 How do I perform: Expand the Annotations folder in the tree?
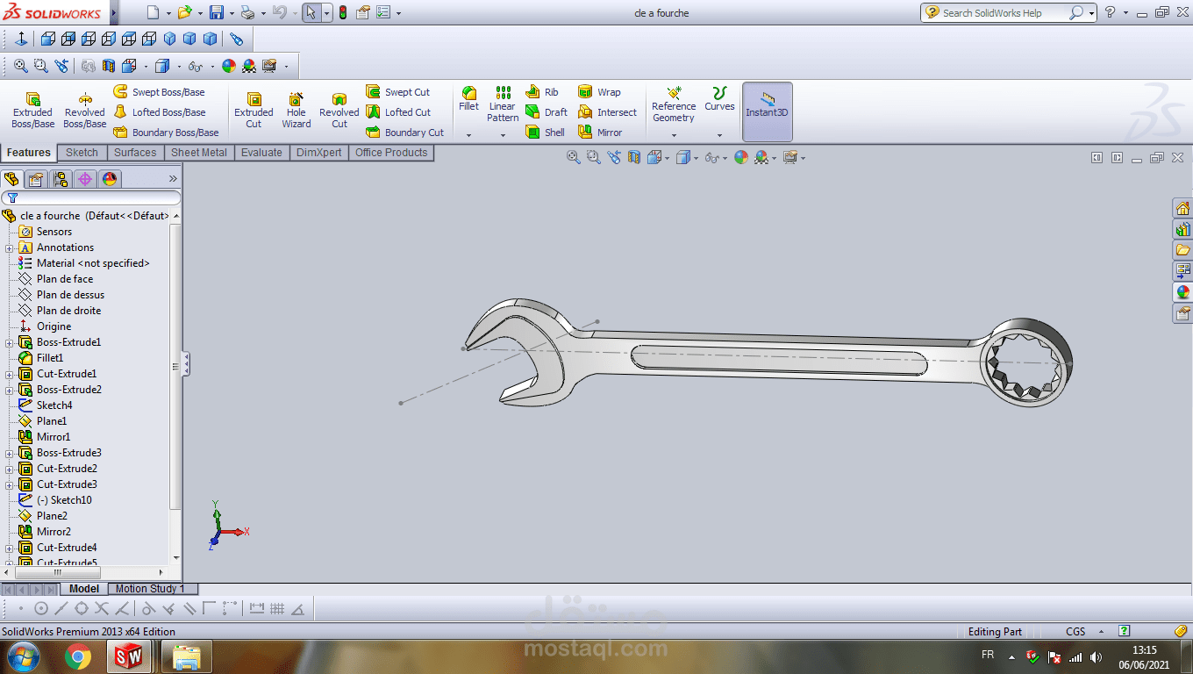pyautogui.click(x=11, y=247)
